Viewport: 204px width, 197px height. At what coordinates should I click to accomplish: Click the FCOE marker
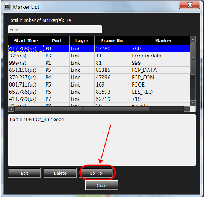[x=160, y=85]
